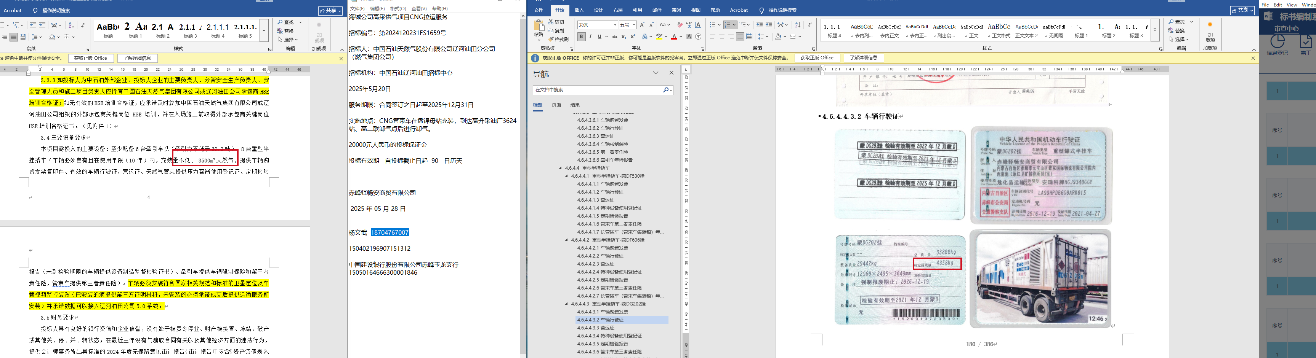Image resolution: width=1316 pixels, height=358 pixels.
Task: Increase font size in right Word ribbon
Action: click(642, 24)
